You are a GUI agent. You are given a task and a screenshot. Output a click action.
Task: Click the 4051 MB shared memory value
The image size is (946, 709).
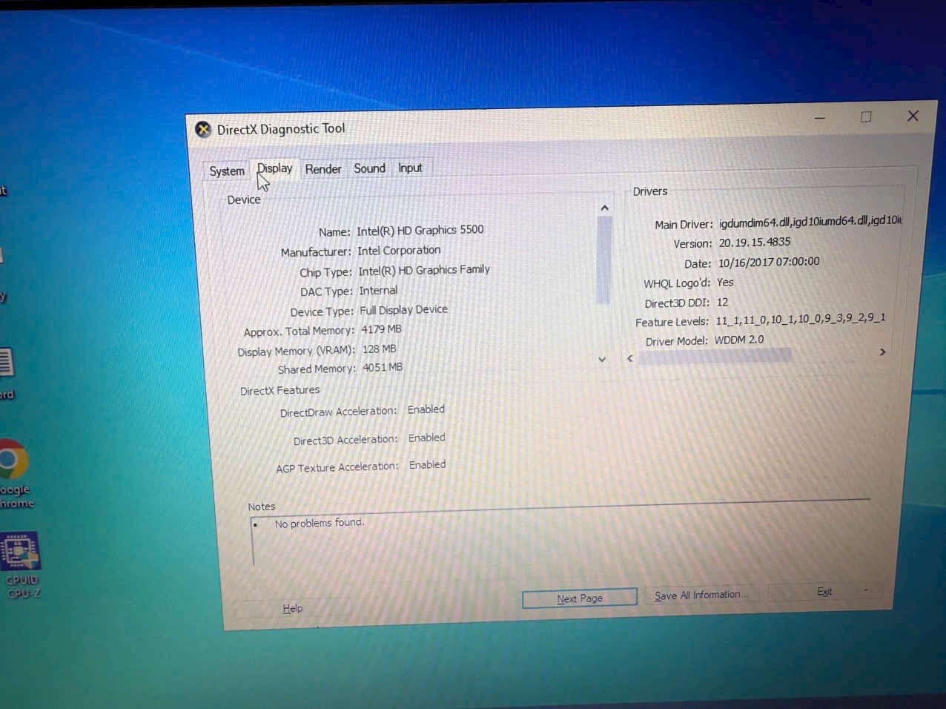(x=383, y=367)
